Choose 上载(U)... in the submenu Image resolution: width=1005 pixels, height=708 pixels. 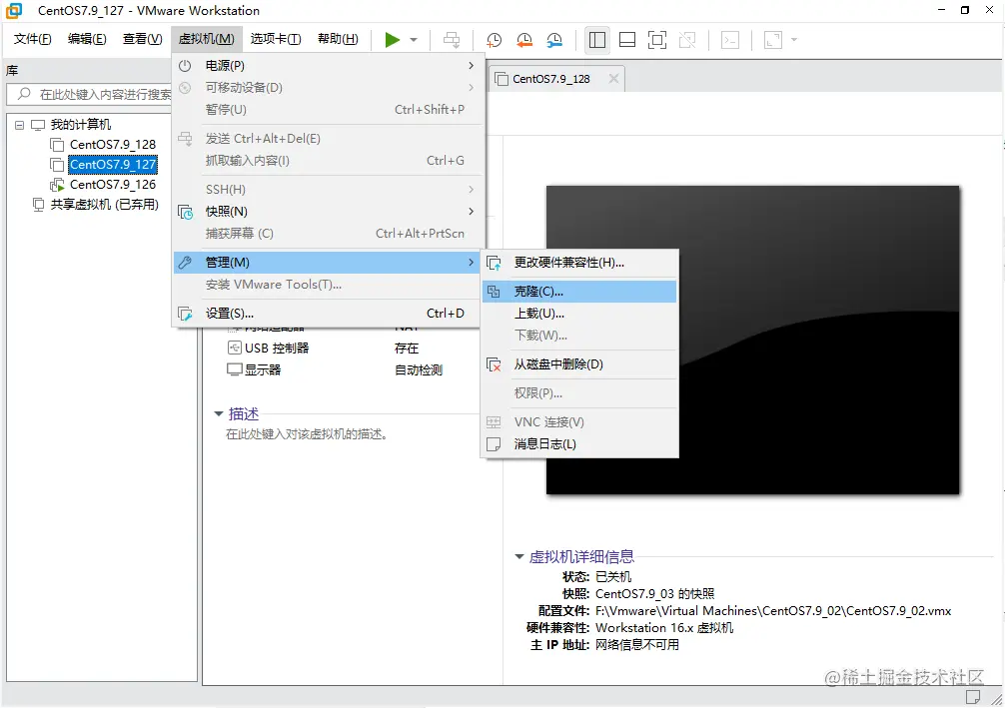click(579, 314)
